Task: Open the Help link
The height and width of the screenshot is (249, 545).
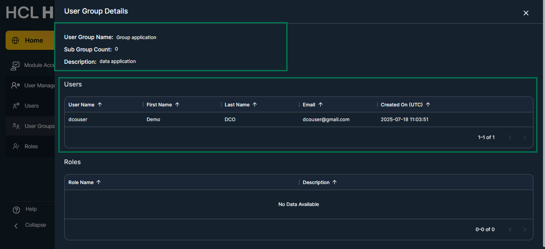Action: click(x=31, y=209)
